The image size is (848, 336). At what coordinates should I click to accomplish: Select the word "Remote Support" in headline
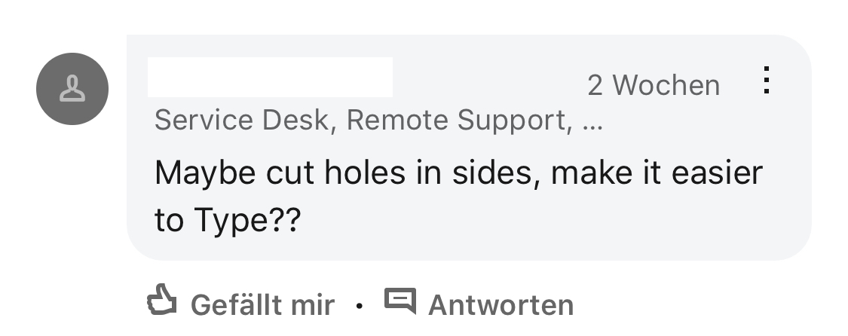click(x=457, y=121)
